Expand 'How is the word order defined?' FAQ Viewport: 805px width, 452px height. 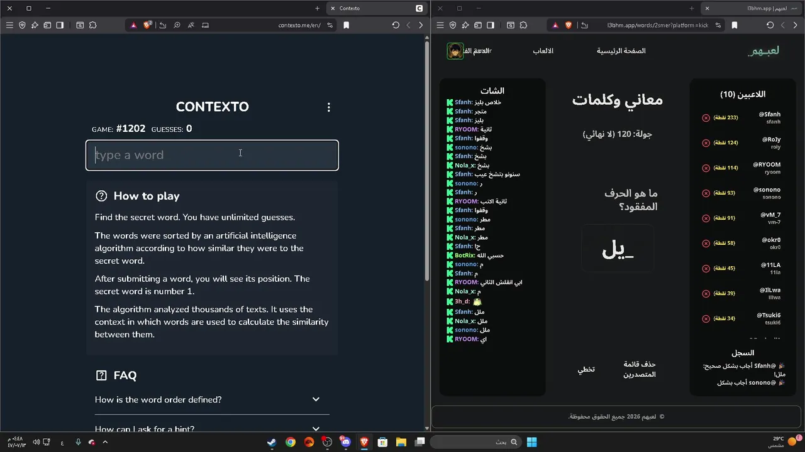click(212, 400)
